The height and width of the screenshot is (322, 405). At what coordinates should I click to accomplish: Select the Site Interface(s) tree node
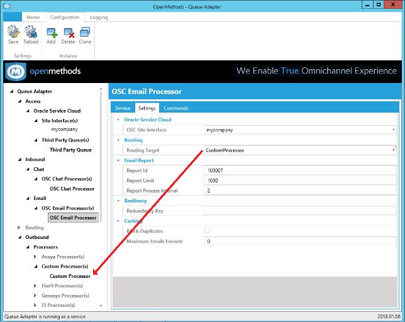59,121
